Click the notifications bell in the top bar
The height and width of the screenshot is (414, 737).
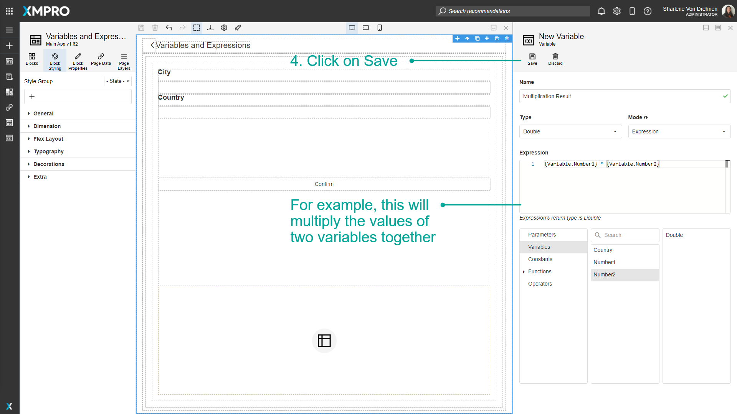click(x=601, y=11)
